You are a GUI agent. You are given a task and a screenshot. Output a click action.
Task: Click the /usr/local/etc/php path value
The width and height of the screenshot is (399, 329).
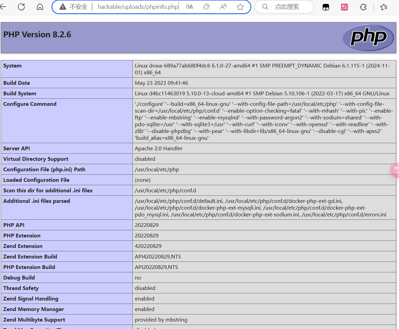[x=157, y=170]
